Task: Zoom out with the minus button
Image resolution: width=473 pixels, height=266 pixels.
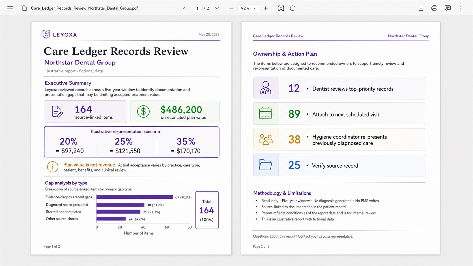Action: tap(231, 8)
